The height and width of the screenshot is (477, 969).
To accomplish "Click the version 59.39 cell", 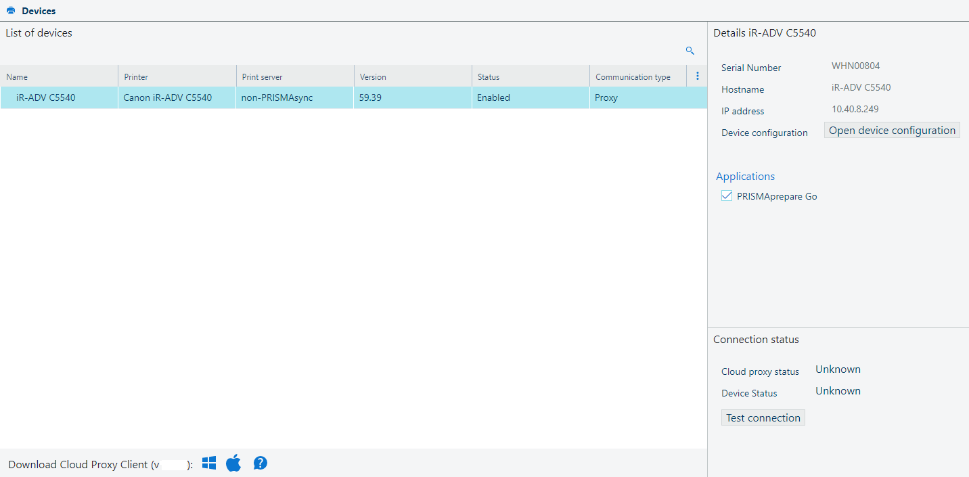I will 413,97.
